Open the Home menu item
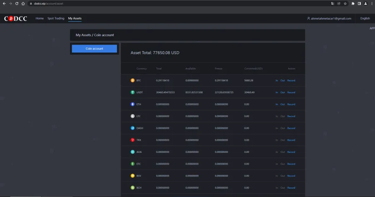 [40, 18]
